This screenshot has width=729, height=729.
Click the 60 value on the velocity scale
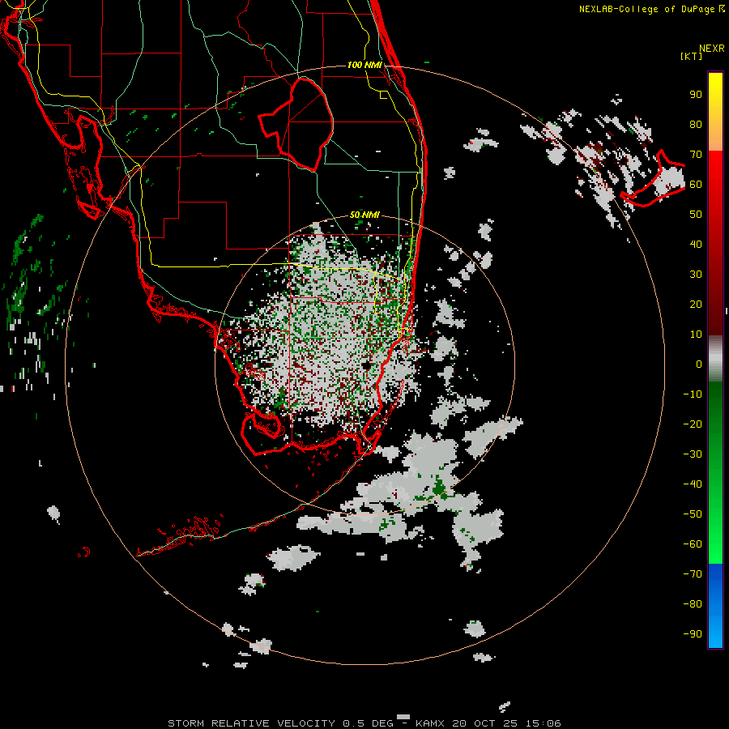(x=696, y=184)
